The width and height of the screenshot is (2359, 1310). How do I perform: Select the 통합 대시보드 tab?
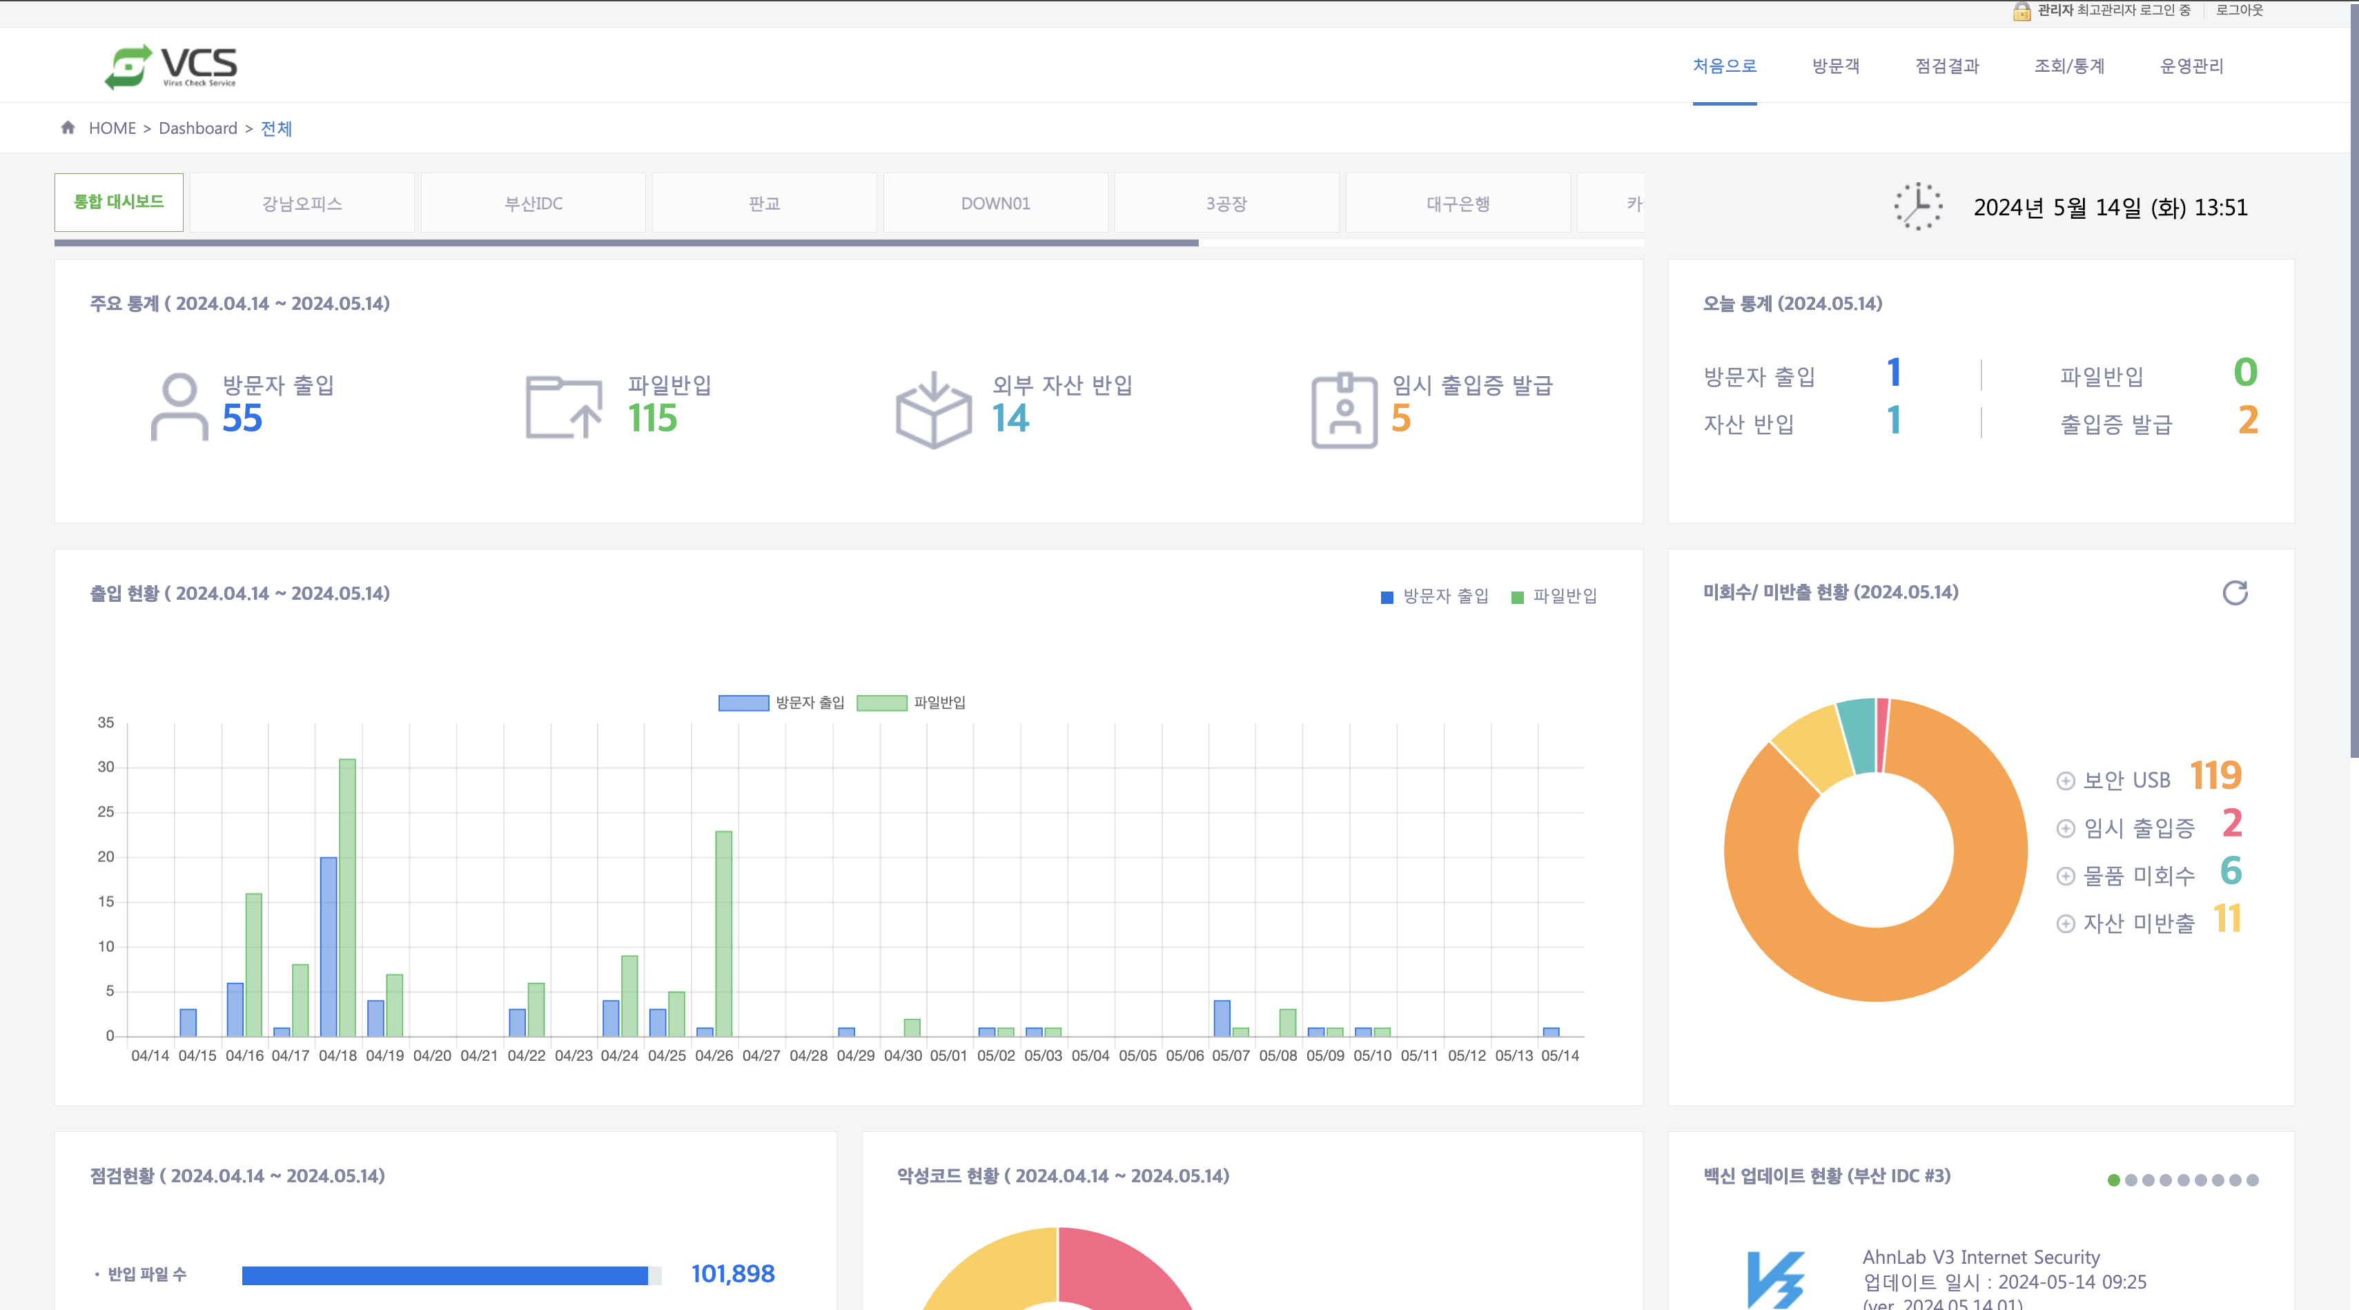(119, 202)
